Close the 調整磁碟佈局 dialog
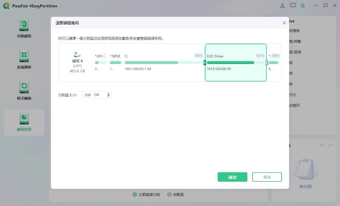 pyautogui.click(x=284, y=23)
